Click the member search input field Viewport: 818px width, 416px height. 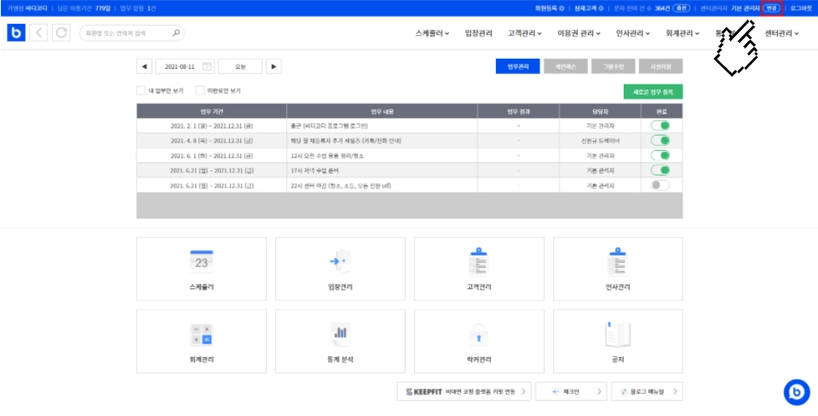tap(132, 33)
